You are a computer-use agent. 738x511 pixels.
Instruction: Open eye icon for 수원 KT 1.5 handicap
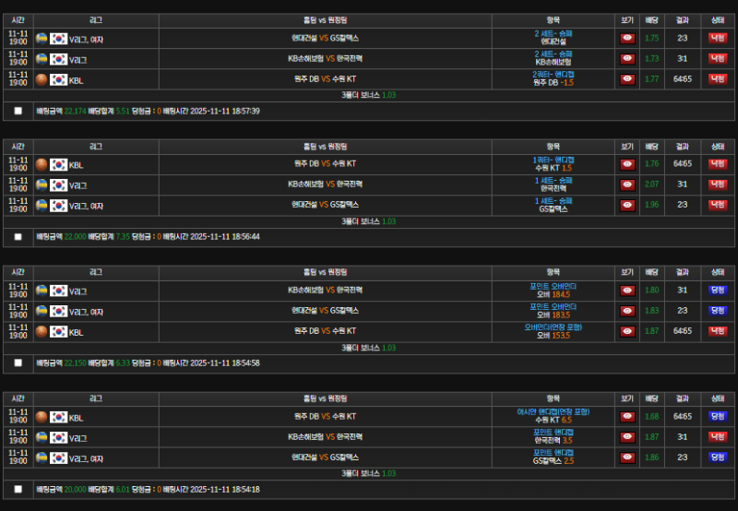[627, 164]
